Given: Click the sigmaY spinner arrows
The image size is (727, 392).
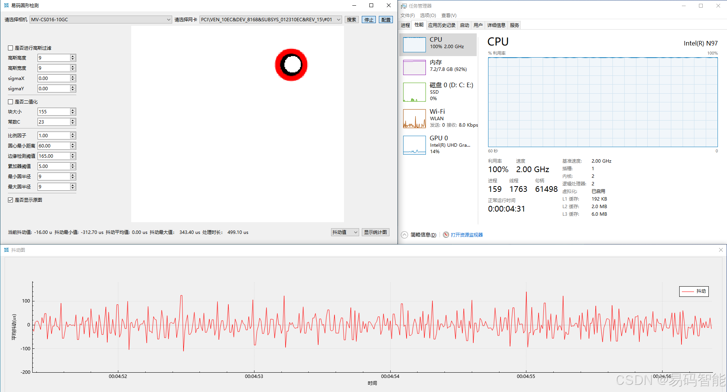Looking at the screenshot, I should click(x=72, y=88).
